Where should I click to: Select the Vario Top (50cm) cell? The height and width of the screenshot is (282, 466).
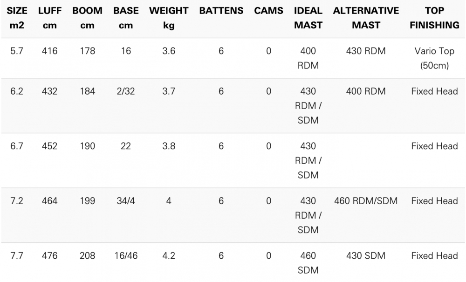(434, 58)
